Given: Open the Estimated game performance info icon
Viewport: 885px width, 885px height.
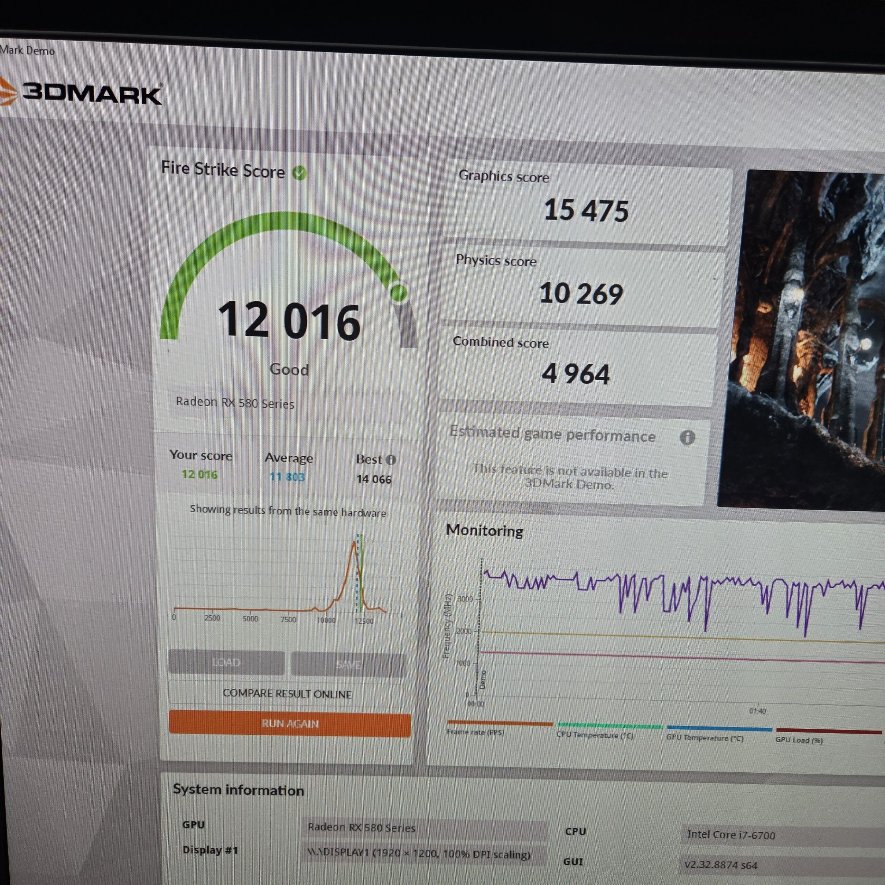Looking at the screenshot, I should click(687, 437).
